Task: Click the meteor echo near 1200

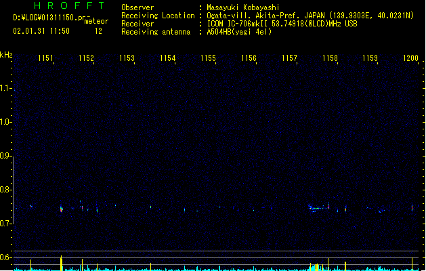Action: 412,208
